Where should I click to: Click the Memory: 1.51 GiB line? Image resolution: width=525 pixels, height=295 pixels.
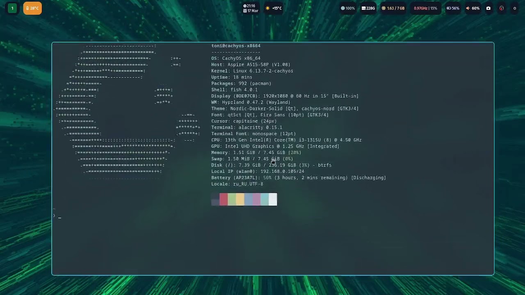pyautogui.click(x=256, y=153)
